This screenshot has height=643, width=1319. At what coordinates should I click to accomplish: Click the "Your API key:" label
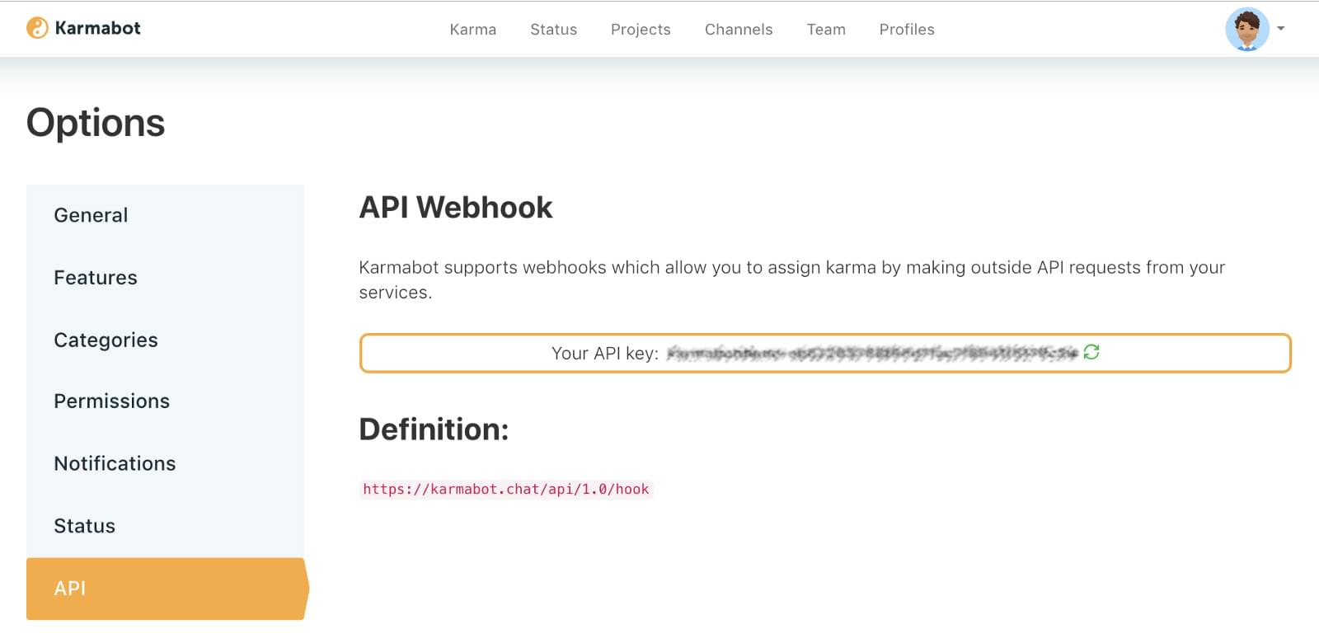(605, 354)
